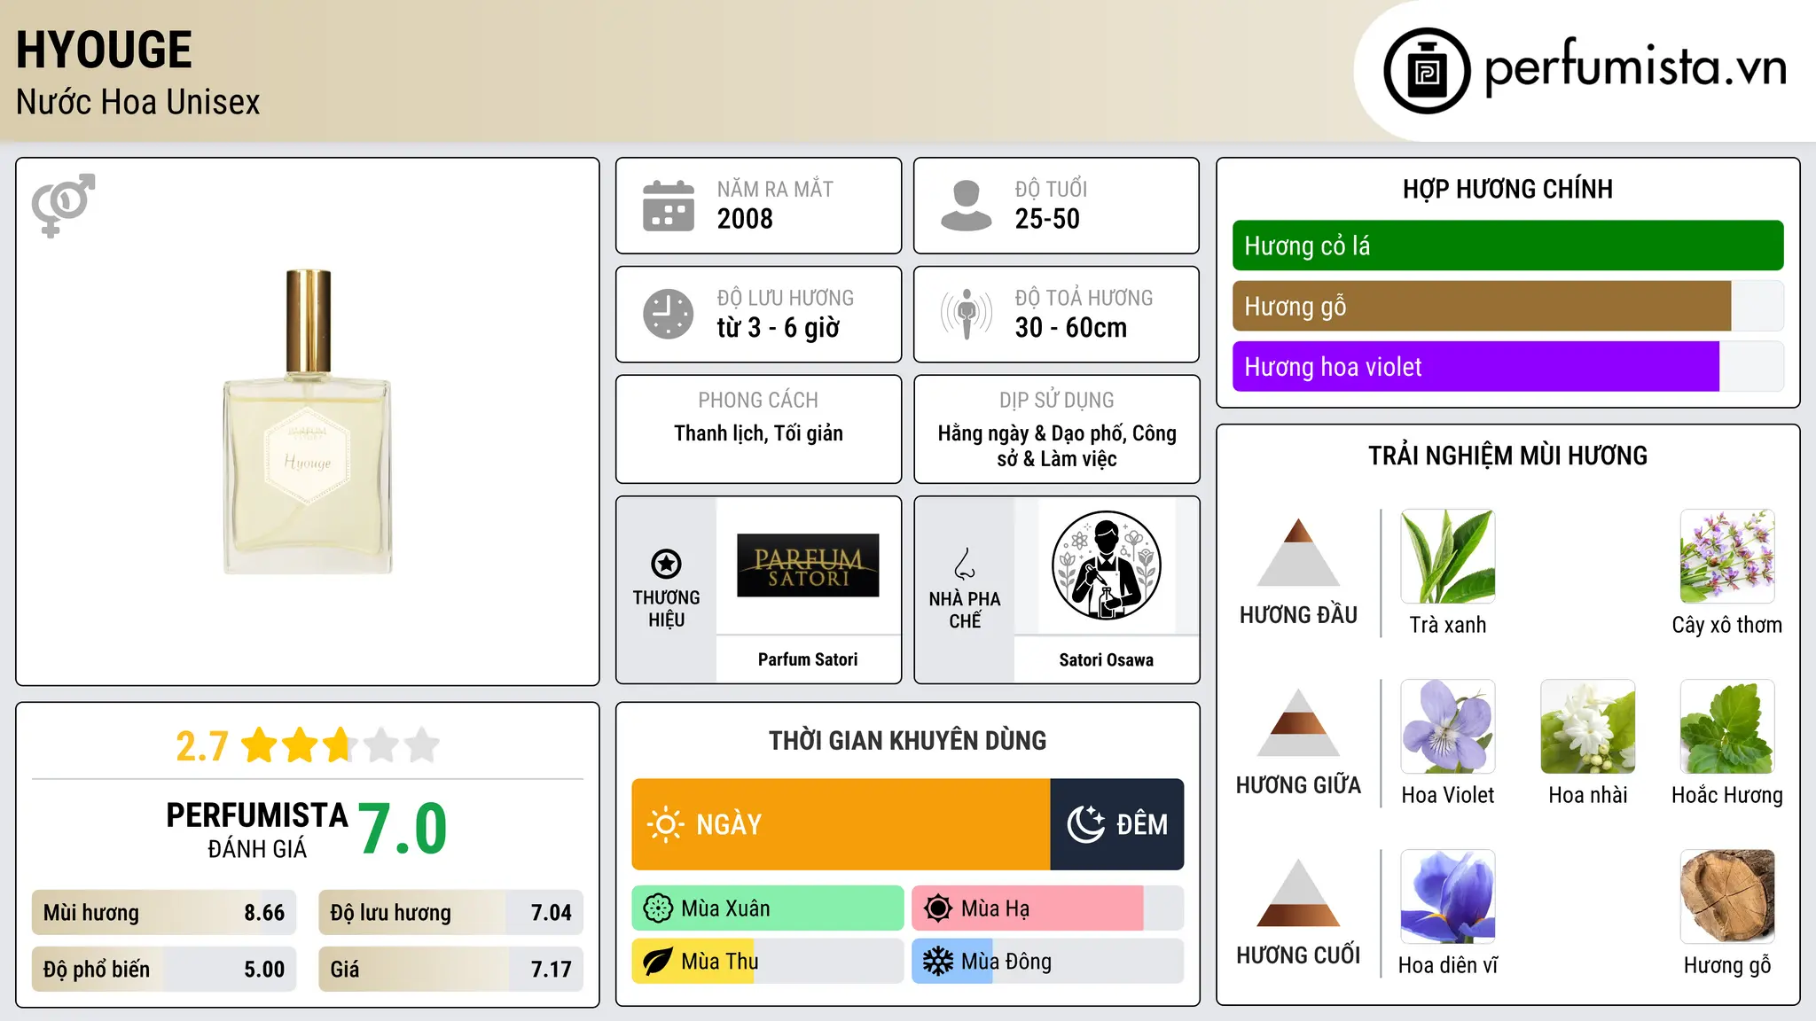Click the last grey star in the rating
1816x1021 pixels.
[422, 745]
